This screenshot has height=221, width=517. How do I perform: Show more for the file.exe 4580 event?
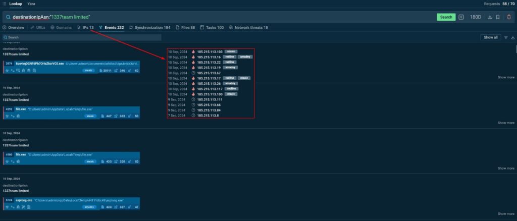(x=506, y=169)
